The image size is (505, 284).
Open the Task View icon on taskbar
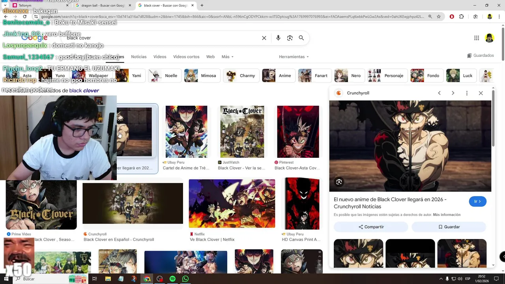pyautogui.click(x=95, y=279)
